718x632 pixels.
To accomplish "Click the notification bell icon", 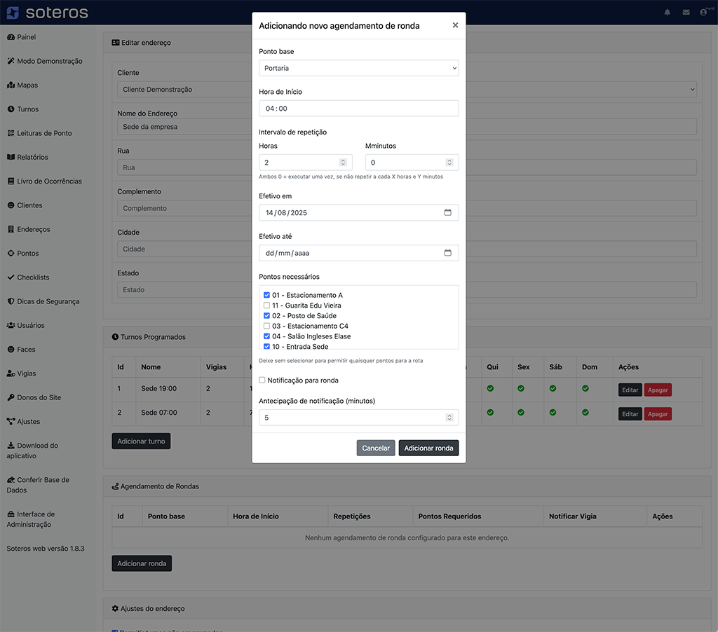I will (x=668, y=13).
